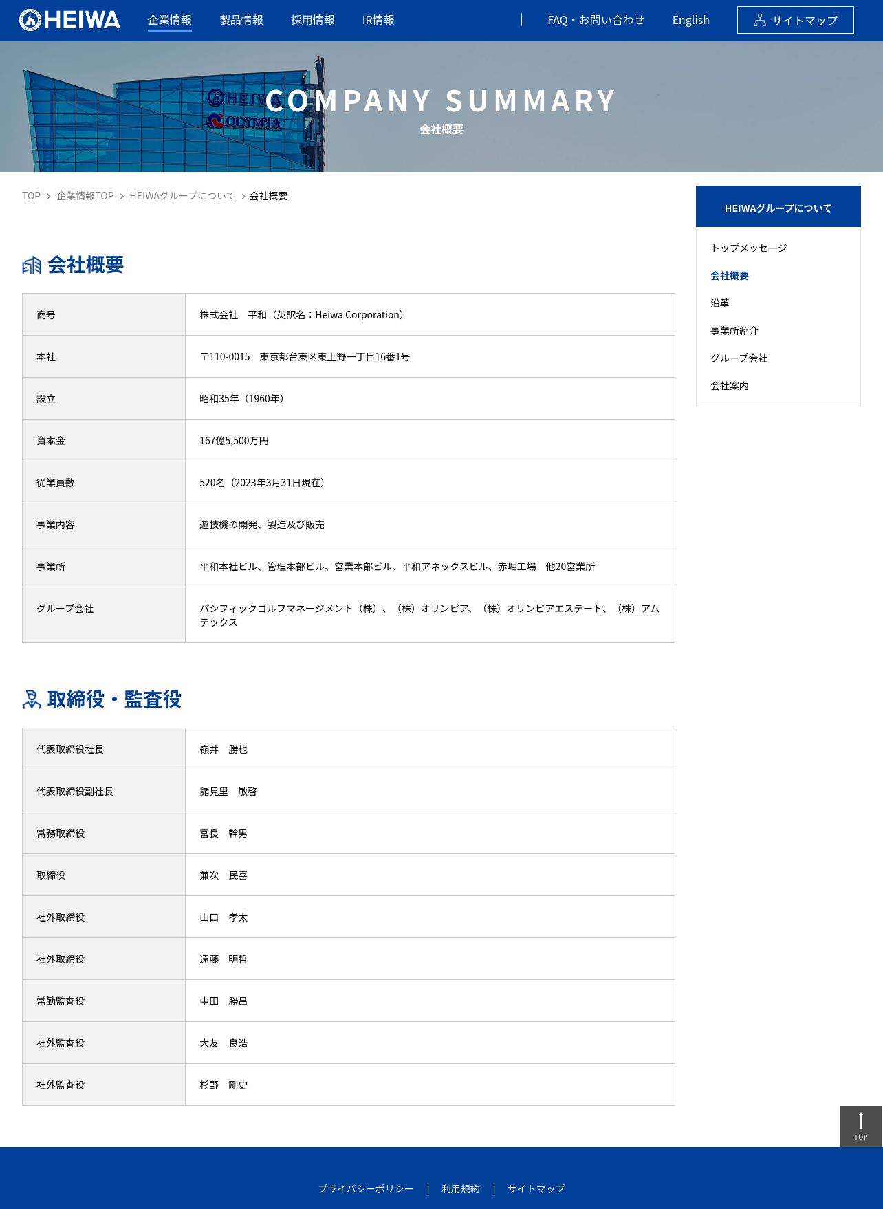Click the people icon beside 取締役・監査役 heading
The image size is (883, 1209).
(x=32, y=699)
